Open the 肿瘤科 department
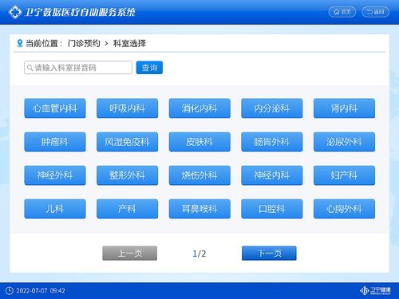 pyautogui.click(x=55, y=142)
